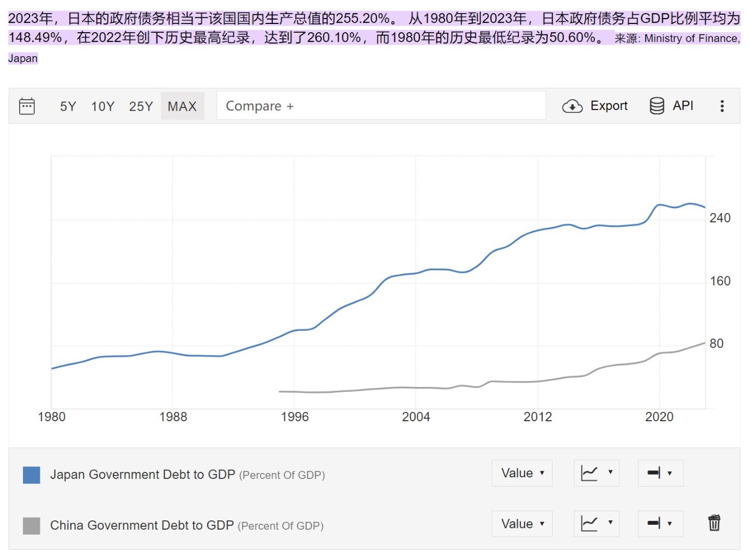Open chart type dropdown for Japan series

596,473
